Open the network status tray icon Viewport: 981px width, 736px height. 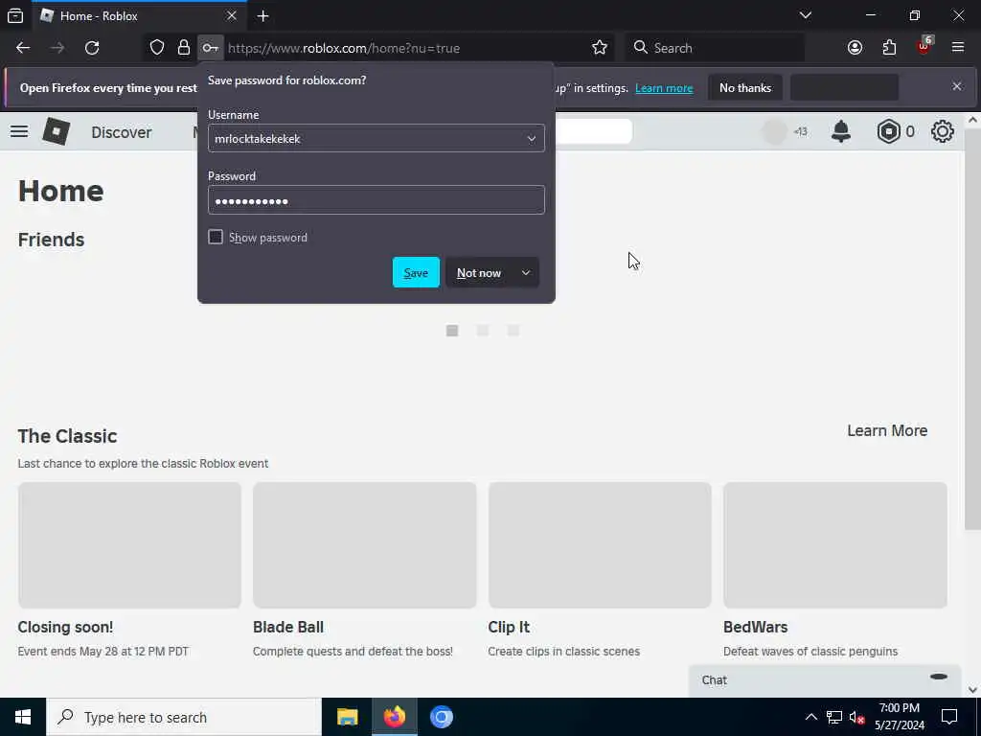click(x=834, y=717)
